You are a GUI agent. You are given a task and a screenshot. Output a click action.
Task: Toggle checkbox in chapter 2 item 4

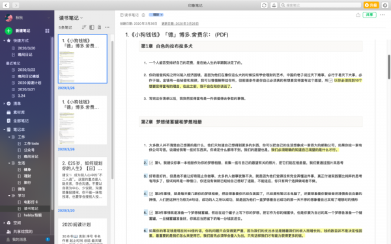point(151,194)
